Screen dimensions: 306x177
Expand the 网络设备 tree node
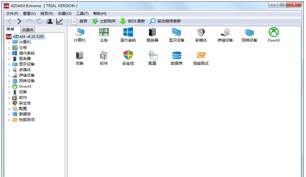point(9,81)
